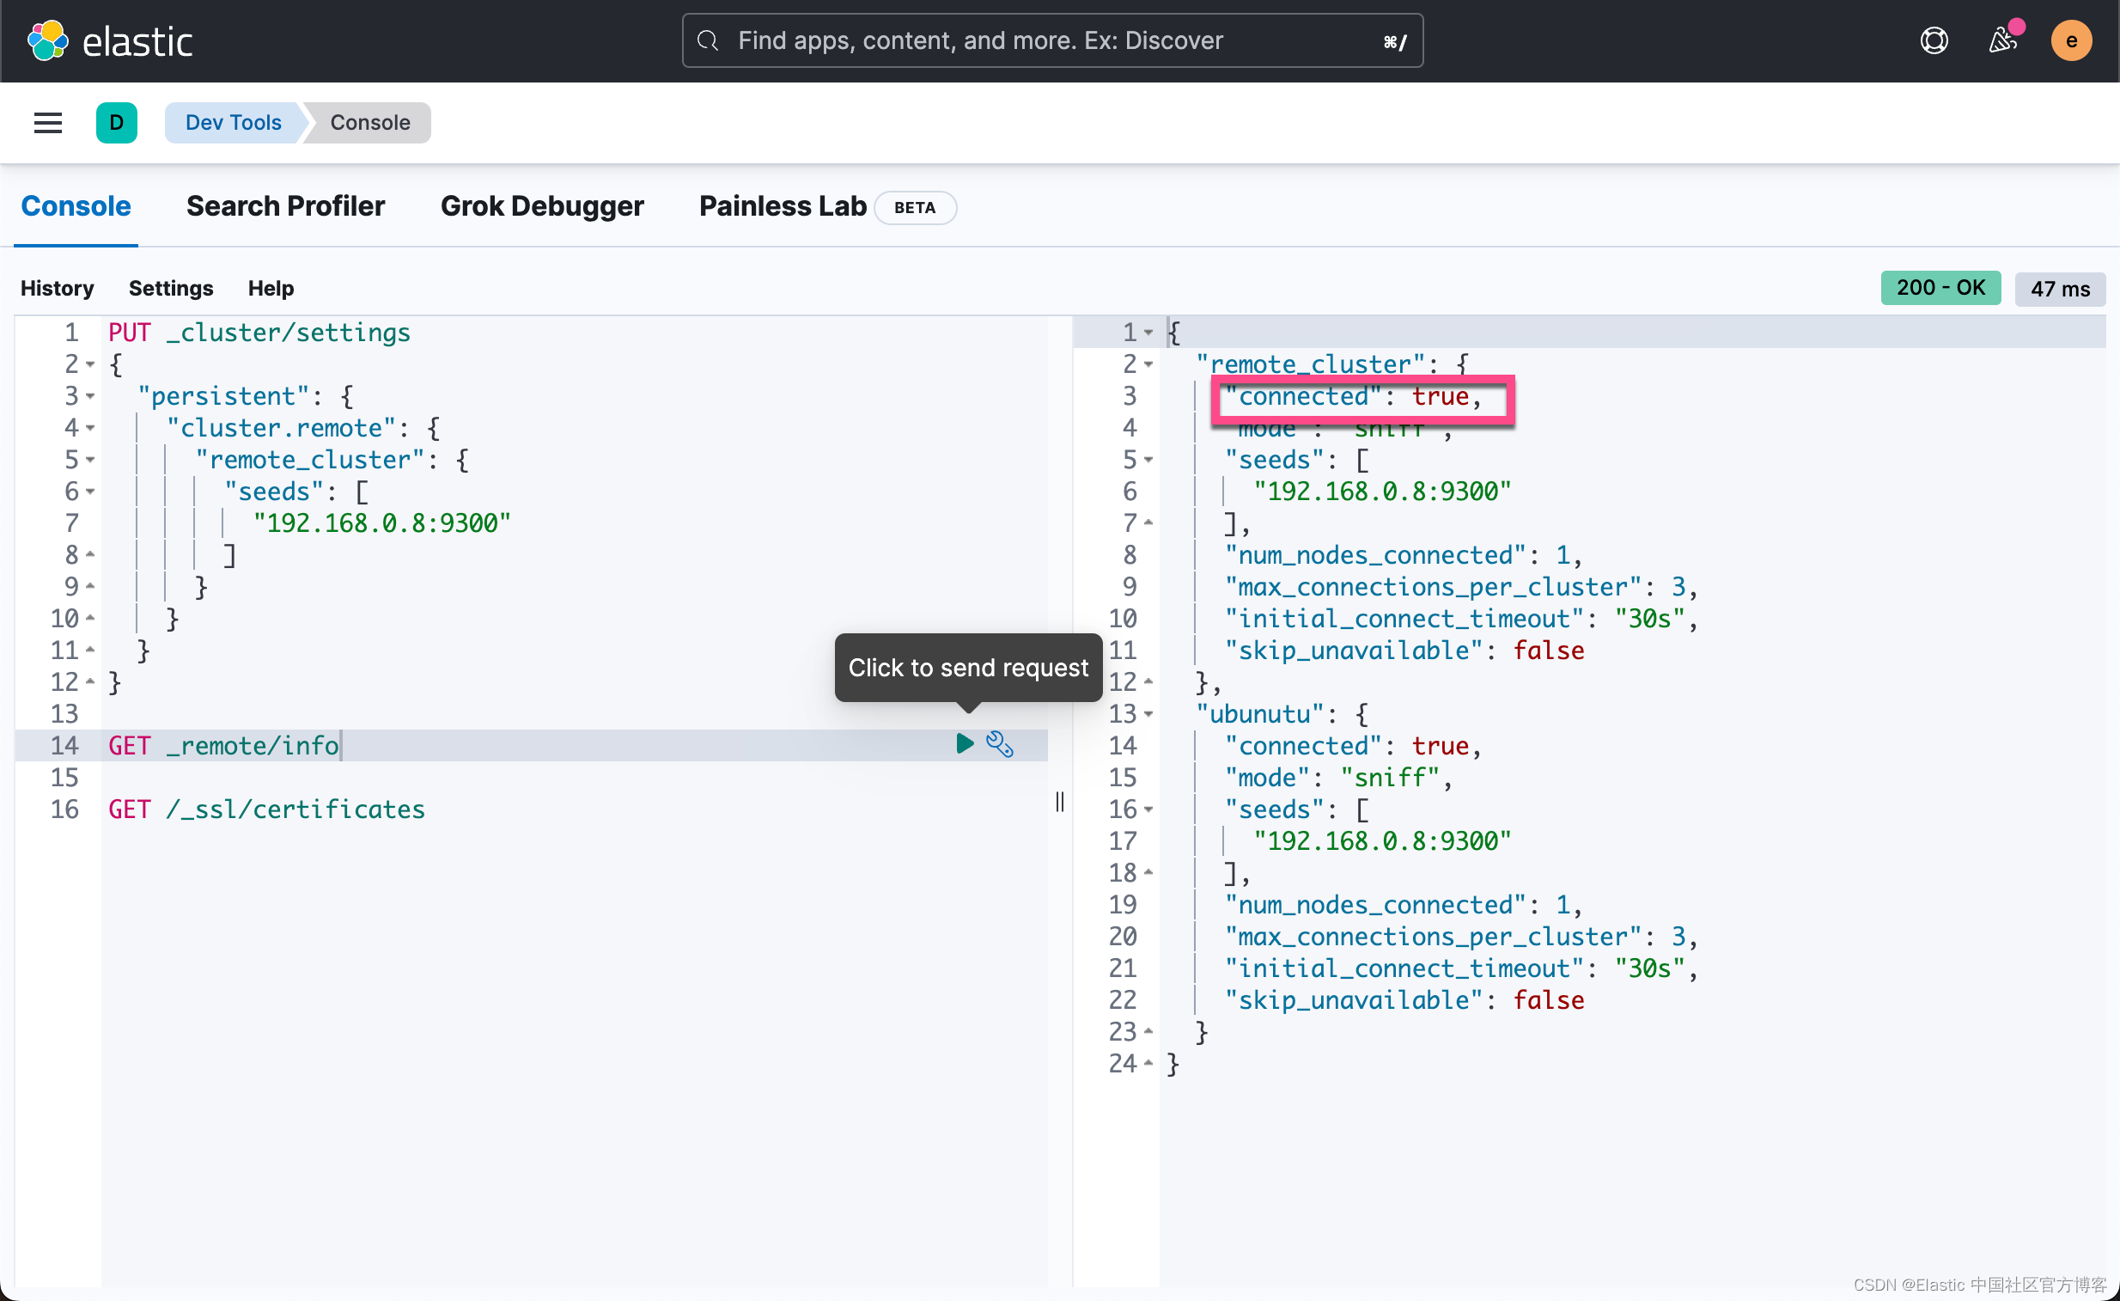This screenshot has height=1301, width=2120.
Task: Click the global search field
Action: [1051, 40]
